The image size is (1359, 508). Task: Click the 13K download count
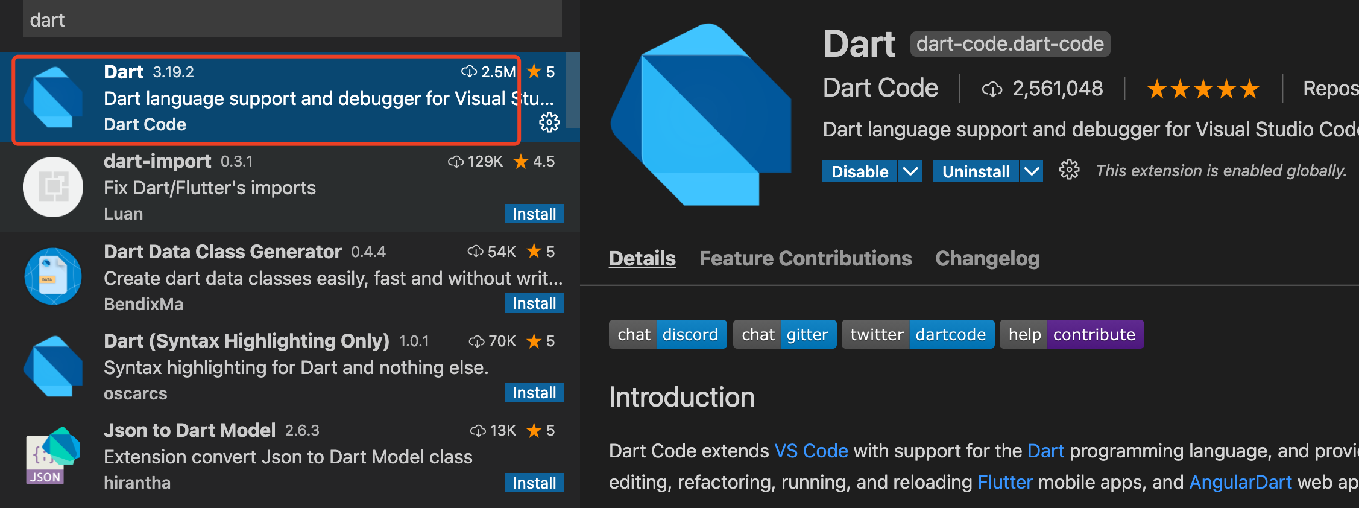(503, 430)
